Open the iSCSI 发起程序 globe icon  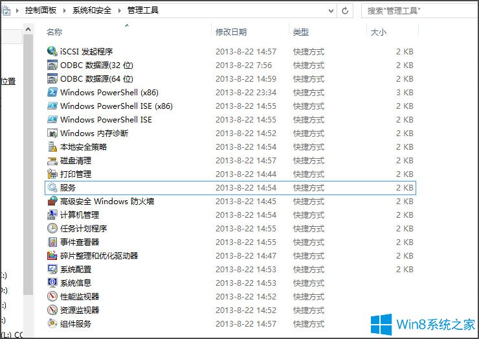(52, 51)
